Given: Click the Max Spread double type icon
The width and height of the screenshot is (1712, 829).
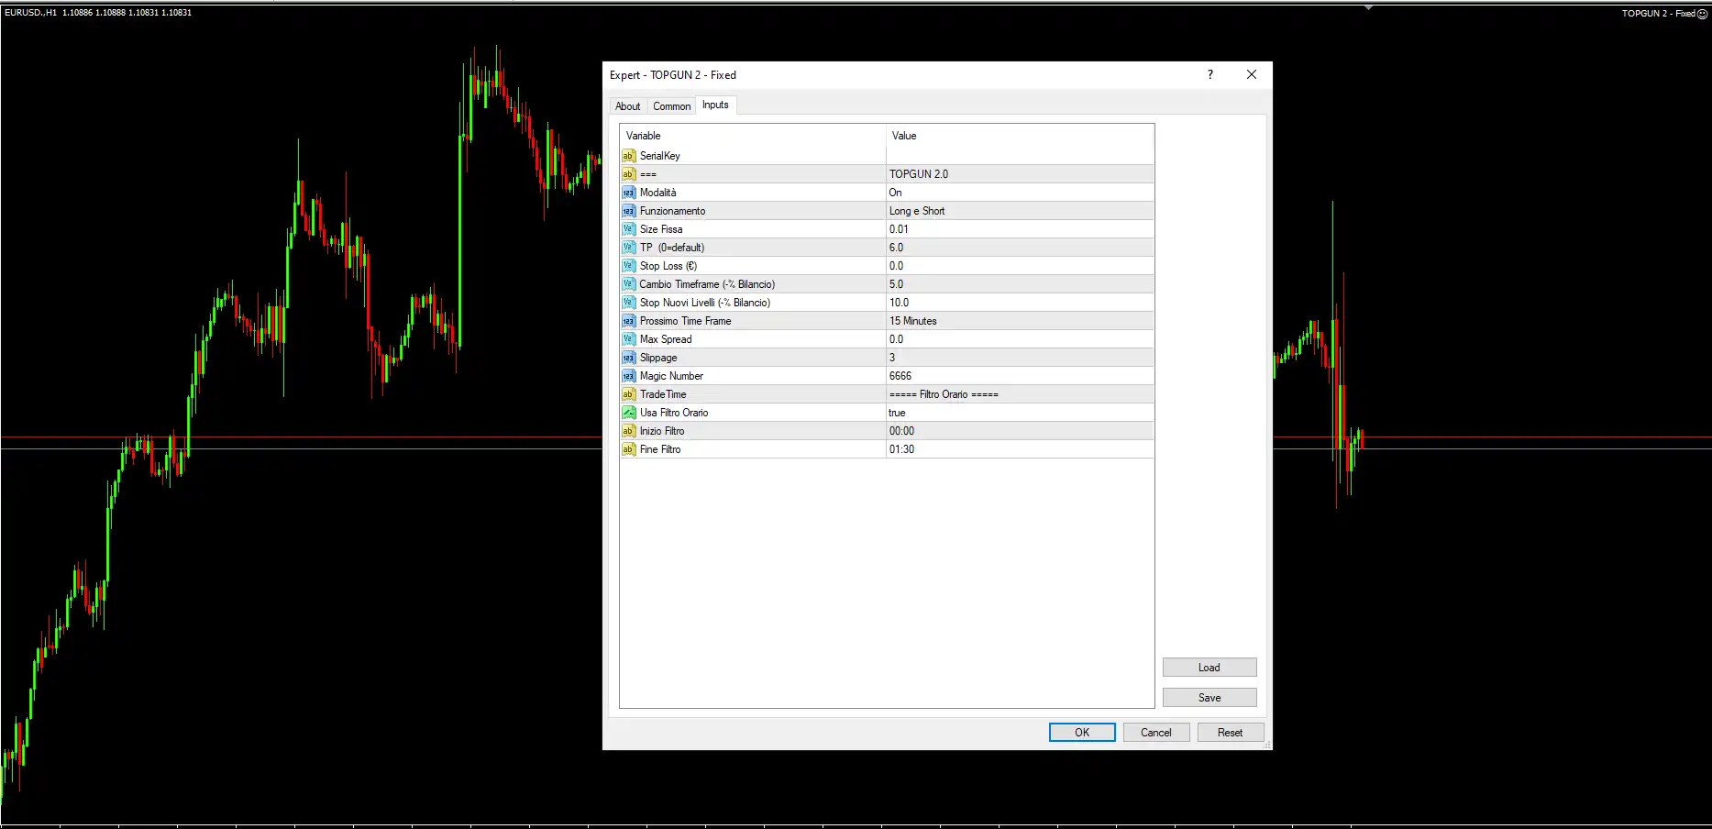Looking at the screenshot, I should 628,339.
